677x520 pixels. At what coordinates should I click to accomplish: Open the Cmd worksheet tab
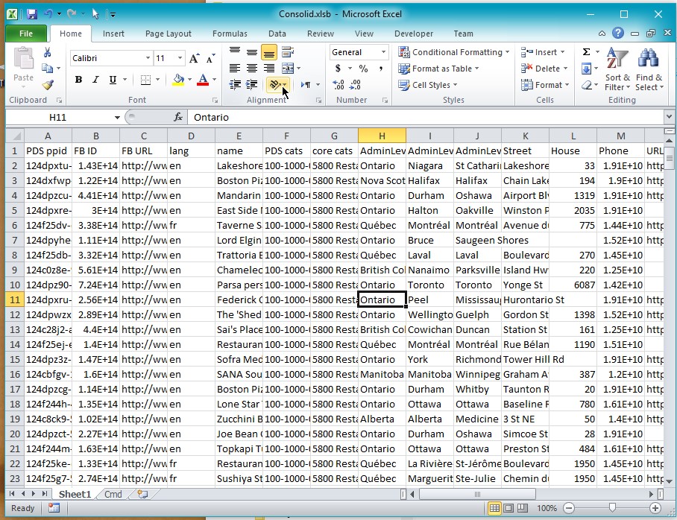coord(113,494)
